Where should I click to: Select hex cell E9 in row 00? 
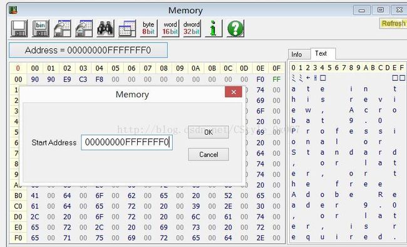(67, 79)
